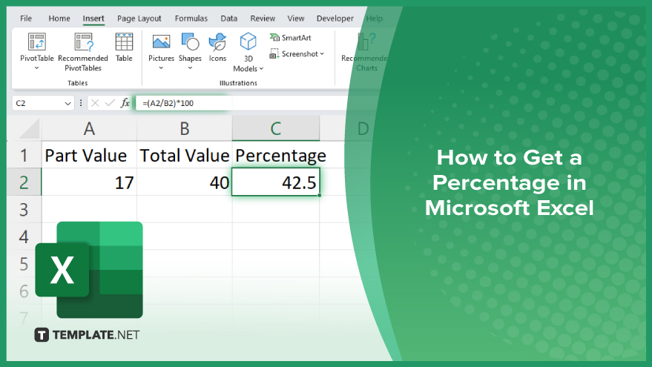The height and width of the screenshot is (367, 652).
Task: Select the cell containing 40
Action: pyautogui.click(x=184, y=182)
